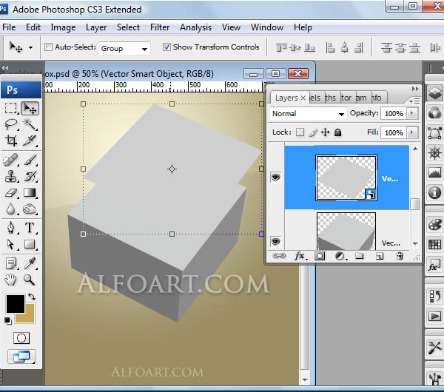This screenshot has width=444, height=392.
Task: Select the Hand tool
Action: 11,280
